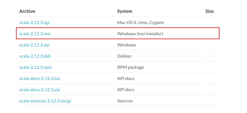Screen dimensions: 247x113
Task: Click the Size column header
Action: pyautogui.click(x=210, y=11)
